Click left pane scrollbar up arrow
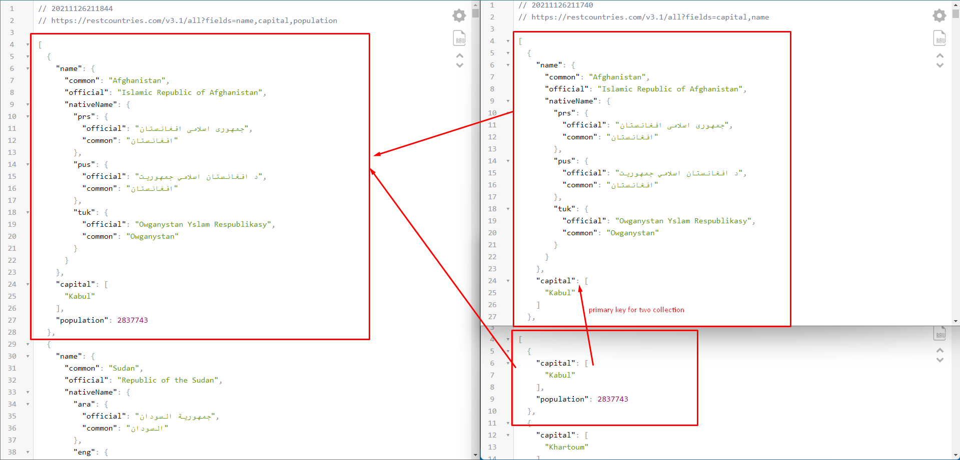960x460 pixels. click(475, 4)
